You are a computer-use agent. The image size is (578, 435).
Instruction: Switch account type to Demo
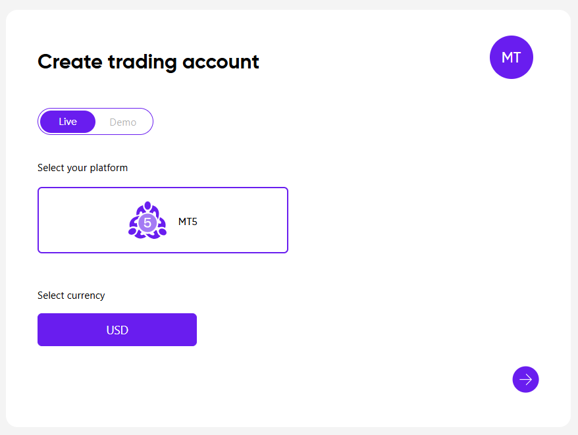(123, 122)
